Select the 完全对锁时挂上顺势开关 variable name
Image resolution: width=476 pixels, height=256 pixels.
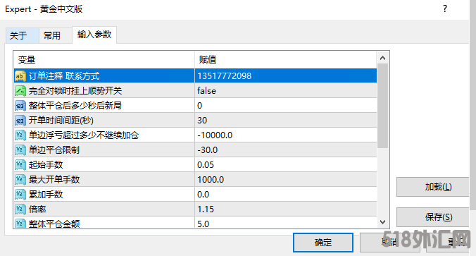tap(75, 91)
